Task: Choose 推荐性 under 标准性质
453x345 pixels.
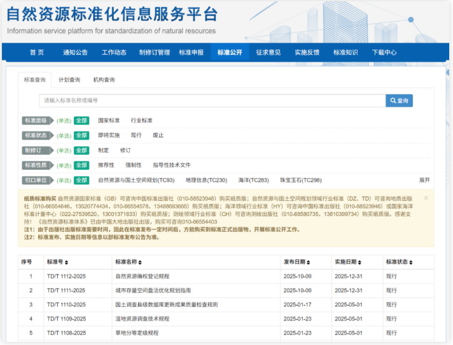Action: point(106,165)
